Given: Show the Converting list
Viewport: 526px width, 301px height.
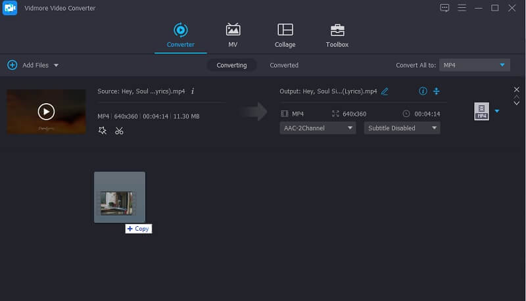Looking at the screenshot, I should click(231, 65).
